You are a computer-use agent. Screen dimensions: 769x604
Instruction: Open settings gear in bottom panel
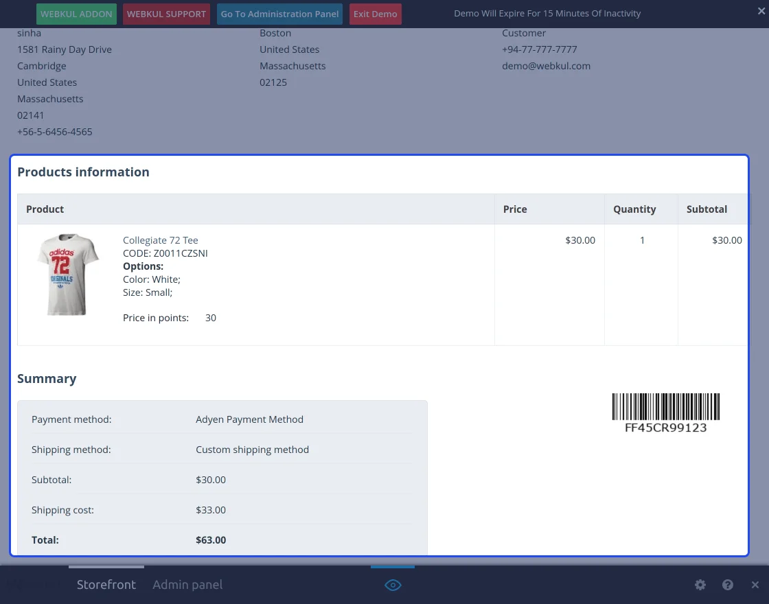(700, 585)
